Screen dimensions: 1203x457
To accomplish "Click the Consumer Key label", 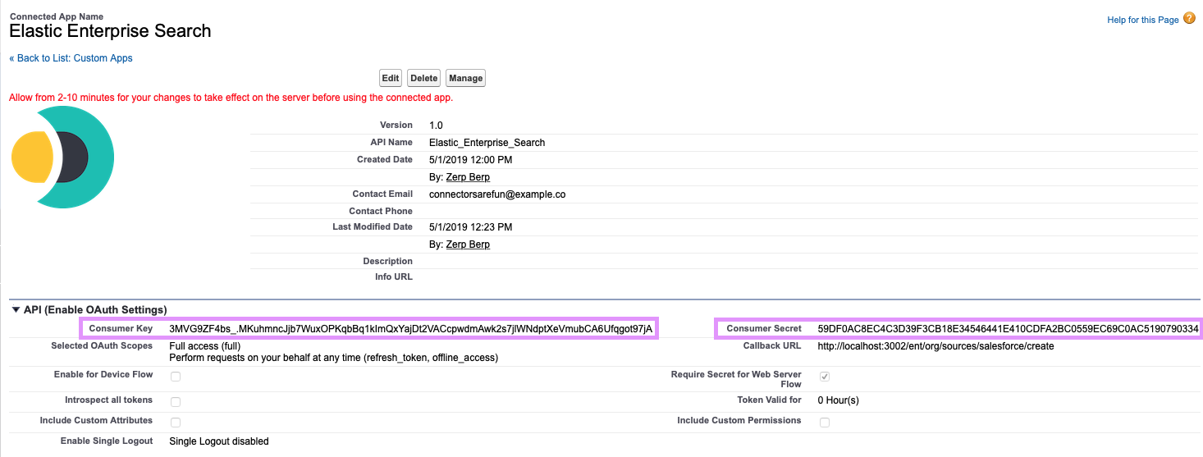I will click(121, 329).
